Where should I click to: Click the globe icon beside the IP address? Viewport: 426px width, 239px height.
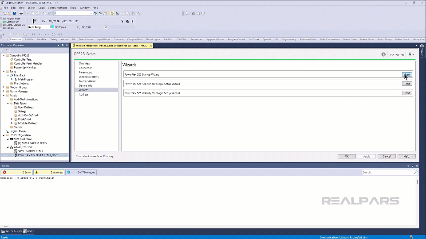(383, 54)
